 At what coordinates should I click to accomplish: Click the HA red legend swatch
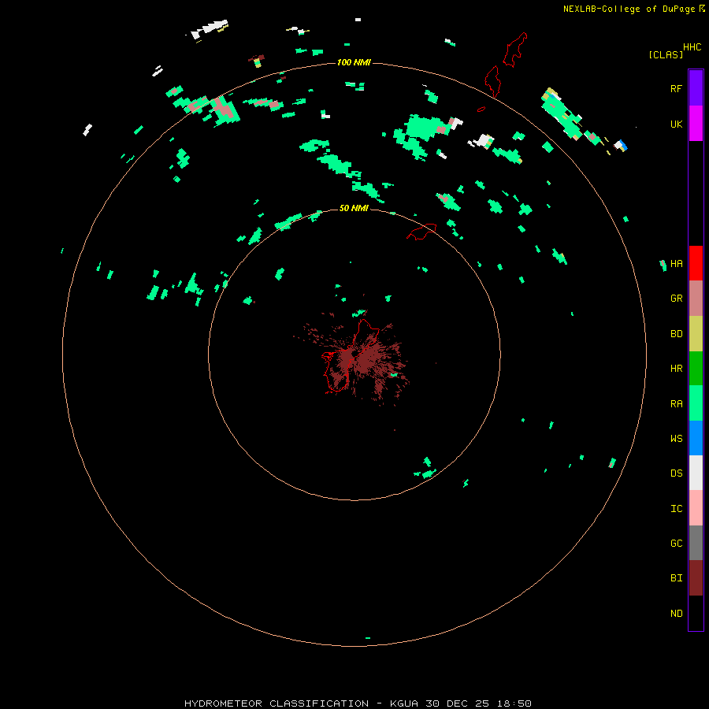tap(696, 263)
